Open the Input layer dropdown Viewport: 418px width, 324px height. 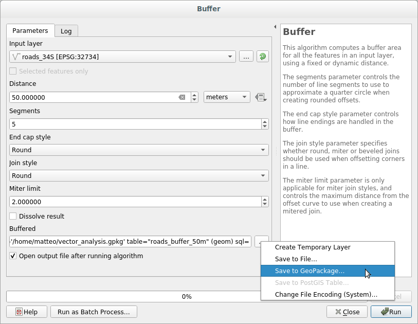[122, 57]
